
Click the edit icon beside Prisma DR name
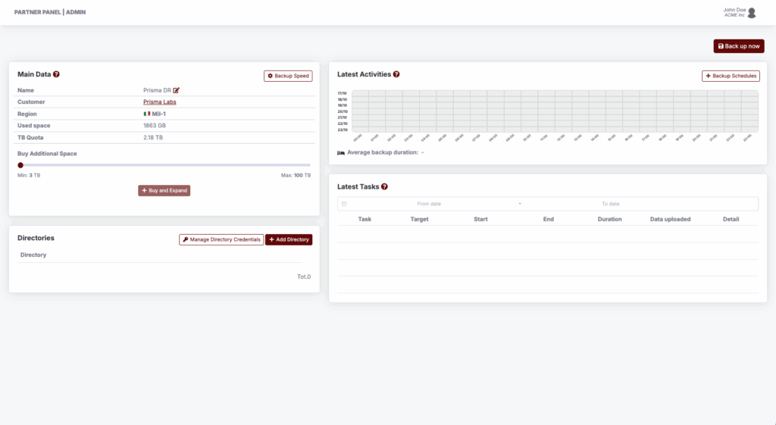tap(177, 90)
